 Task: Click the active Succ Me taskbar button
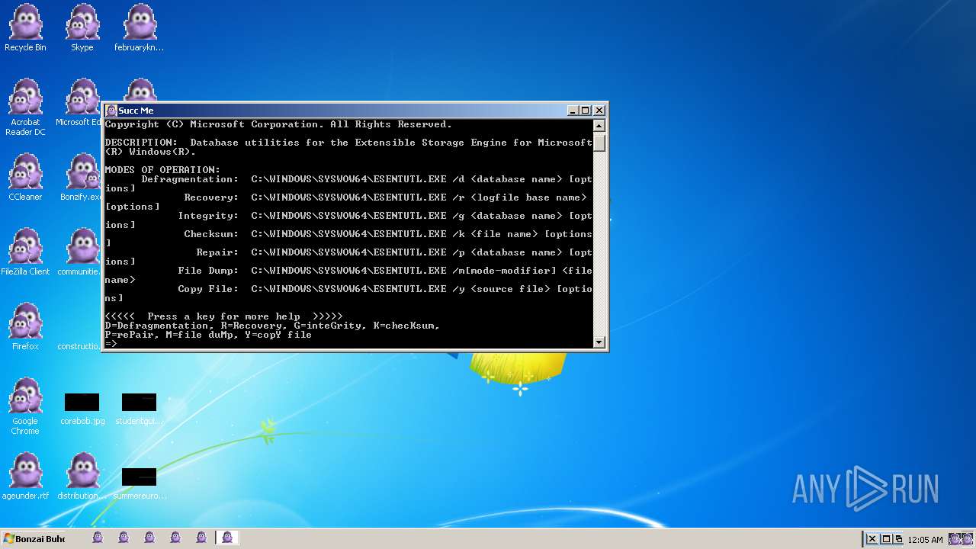[227, 538]
